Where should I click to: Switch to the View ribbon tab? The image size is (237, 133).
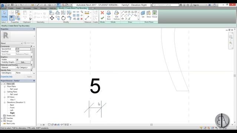tap(36, 8)
